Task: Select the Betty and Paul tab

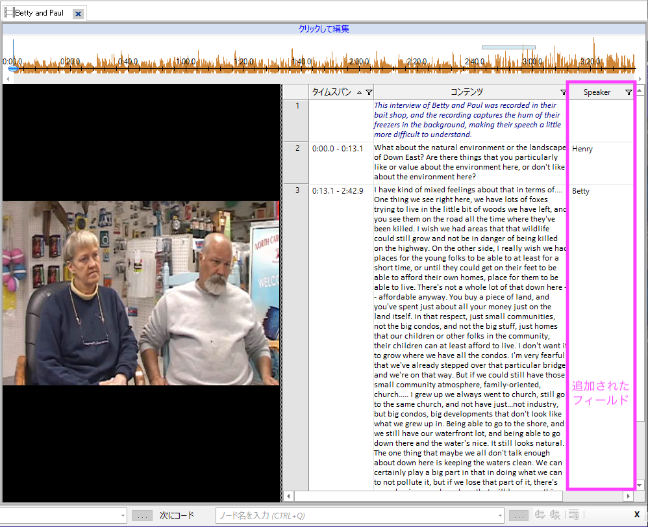Action: tap(39, 13)
